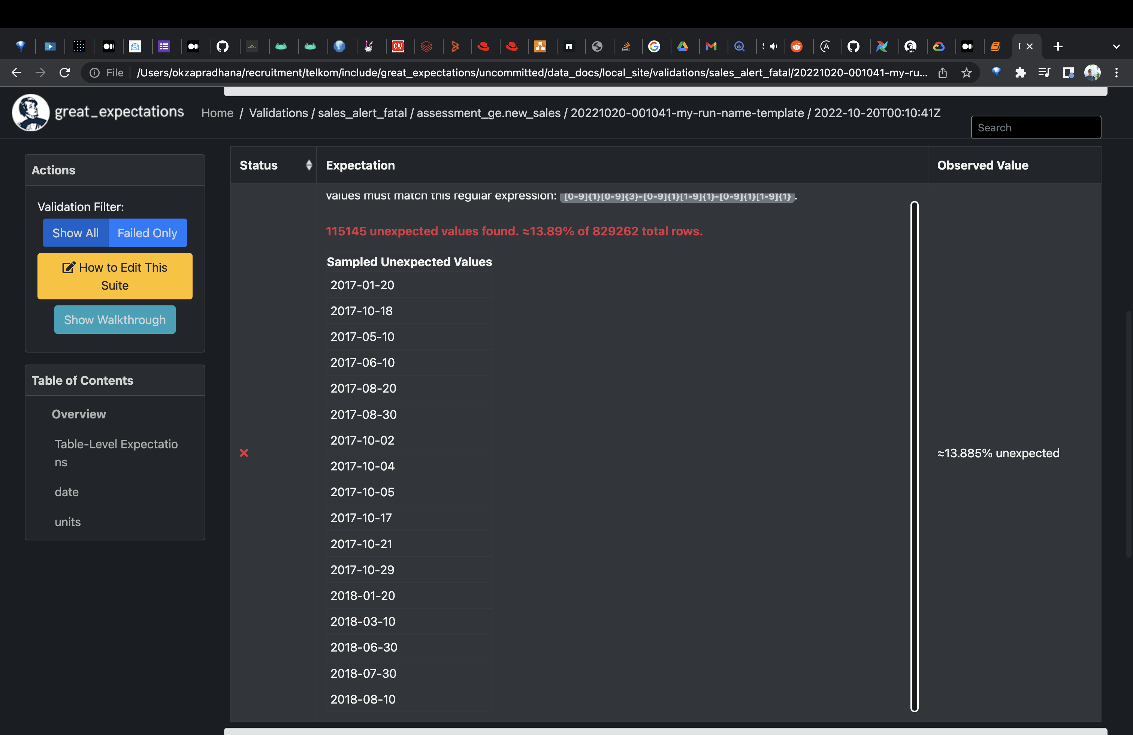Open the tab search dropdown chevron
Screen dimensions: 1133x735
coord(1116,46)
